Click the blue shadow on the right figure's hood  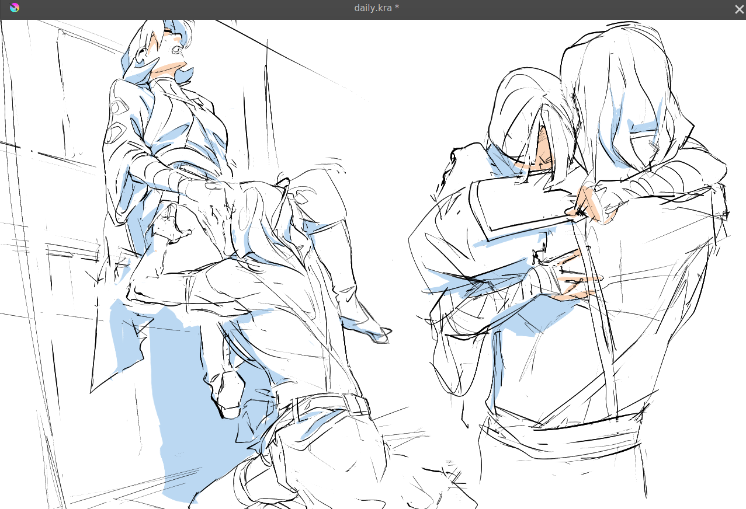click(x=643, y=125)
